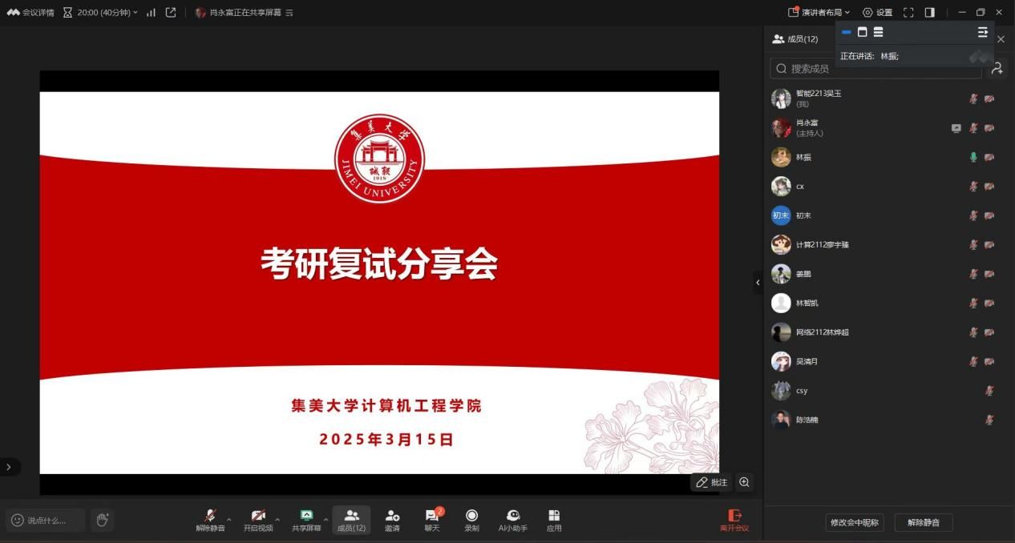Click the screen-sharing icon on 肖永富's row
1015x543 pixels.
pyautogui.click(x=956, y=128)
